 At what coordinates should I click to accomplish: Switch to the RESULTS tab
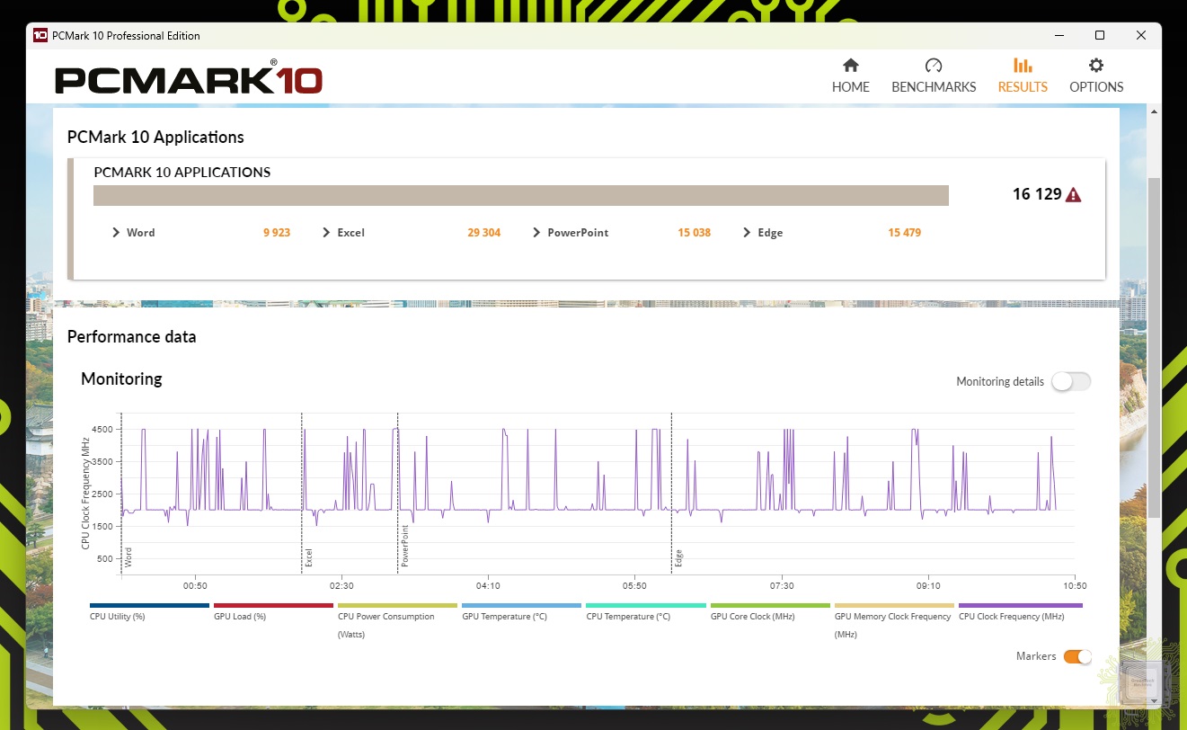coord(1023,76)
